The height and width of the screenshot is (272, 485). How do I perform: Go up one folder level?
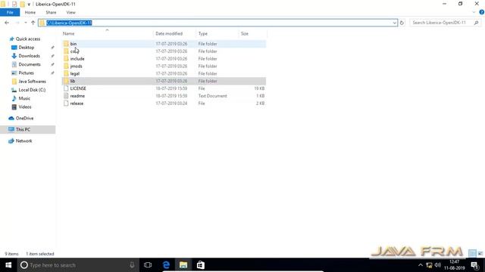click(33, 23)
